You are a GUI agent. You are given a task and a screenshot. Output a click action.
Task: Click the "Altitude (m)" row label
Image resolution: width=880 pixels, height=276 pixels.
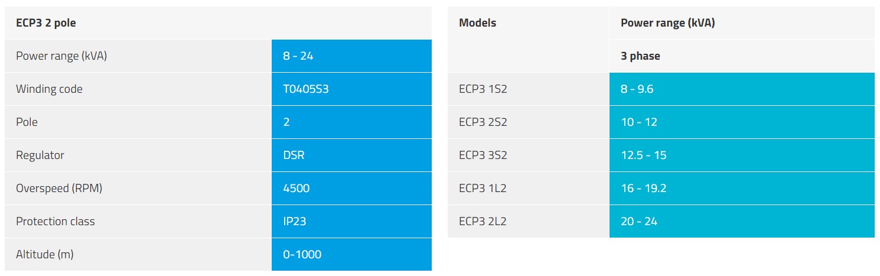pos(45,255)
